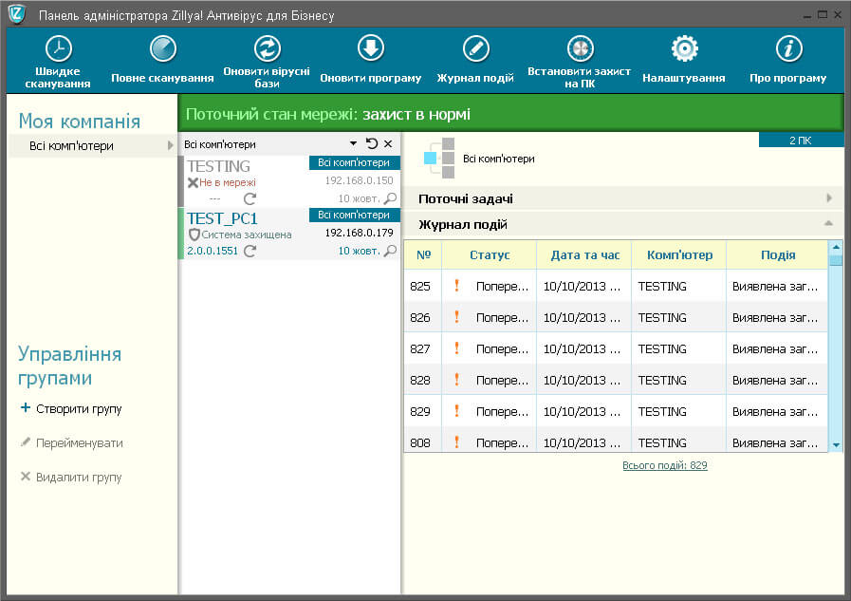The height and width of the screenshot is (601, 851).
Task: Click magnifier icon on TESTING row
Action: click(x=390, y=198)
